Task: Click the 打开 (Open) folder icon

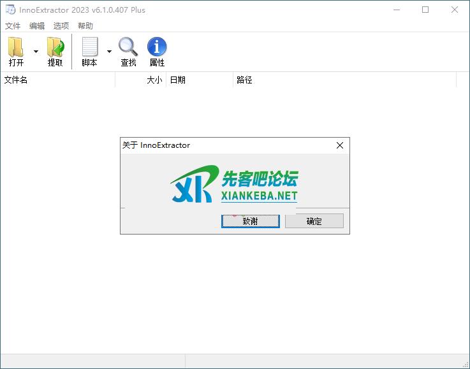Action: [16, 47]
